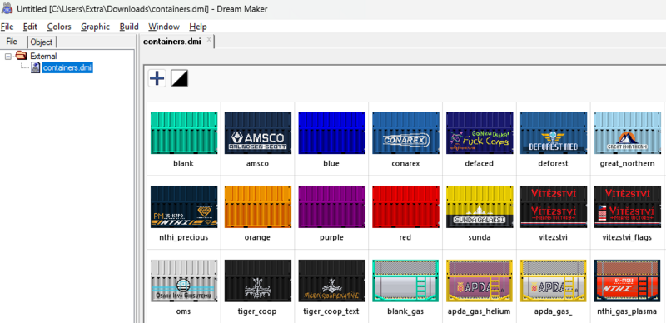This screenshot has width=666, height=323.
Task: Collapse the External folder tree node
Action: (8, 56)
